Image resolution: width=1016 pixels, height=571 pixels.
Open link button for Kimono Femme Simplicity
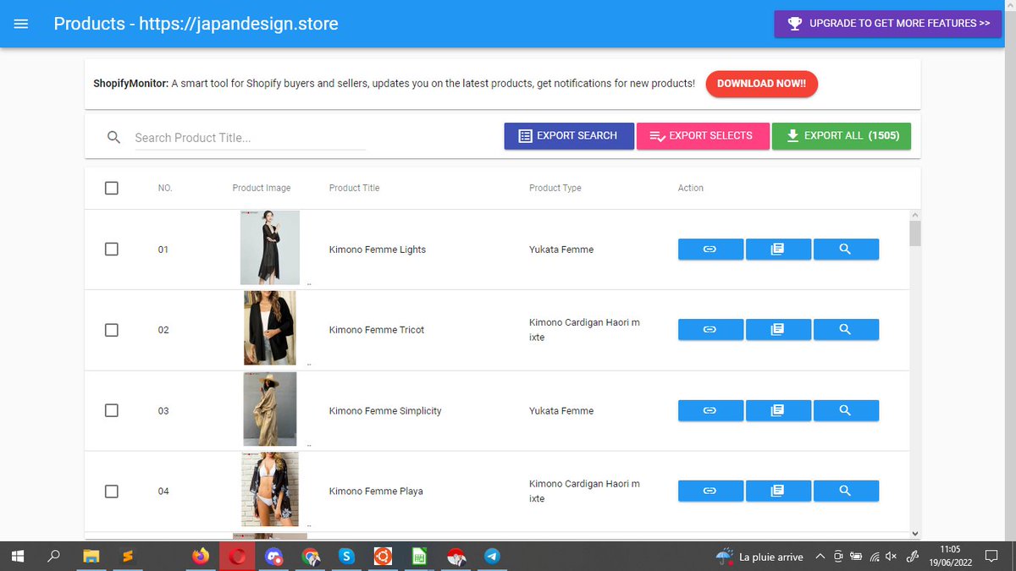point(710,410)
